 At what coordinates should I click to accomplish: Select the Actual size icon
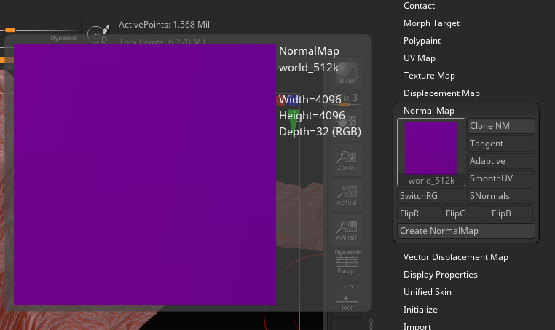point(346,195)
